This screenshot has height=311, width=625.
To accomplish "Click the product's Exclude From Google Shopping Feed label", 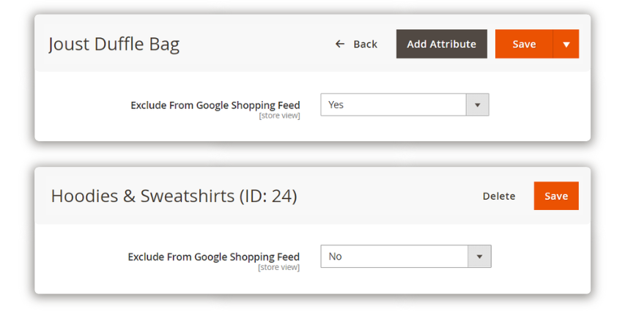I will (x=215, y=105).
